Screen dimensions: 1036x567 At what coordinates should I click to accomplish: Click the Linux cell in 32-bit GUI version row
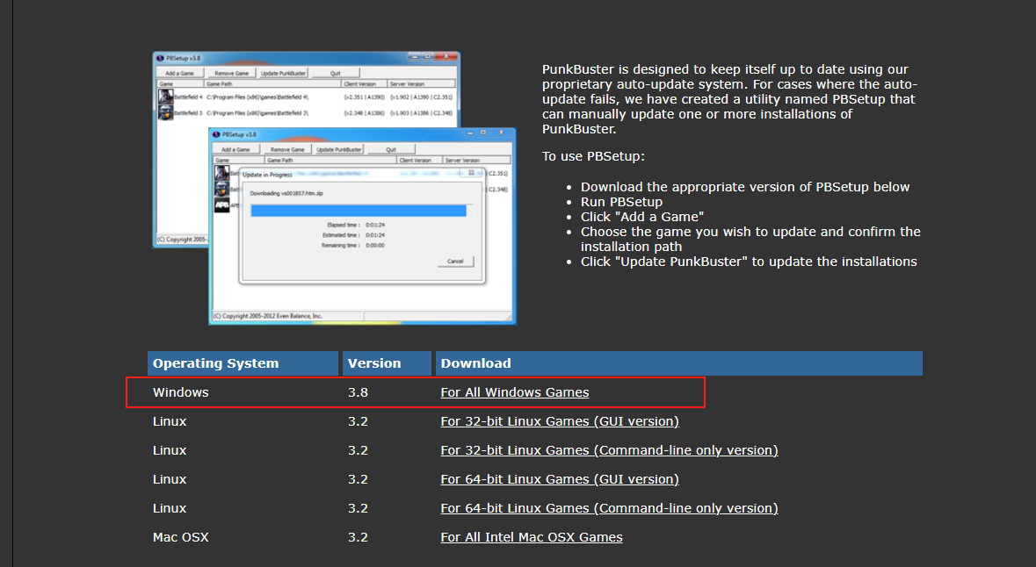click(x=169, y=421)
